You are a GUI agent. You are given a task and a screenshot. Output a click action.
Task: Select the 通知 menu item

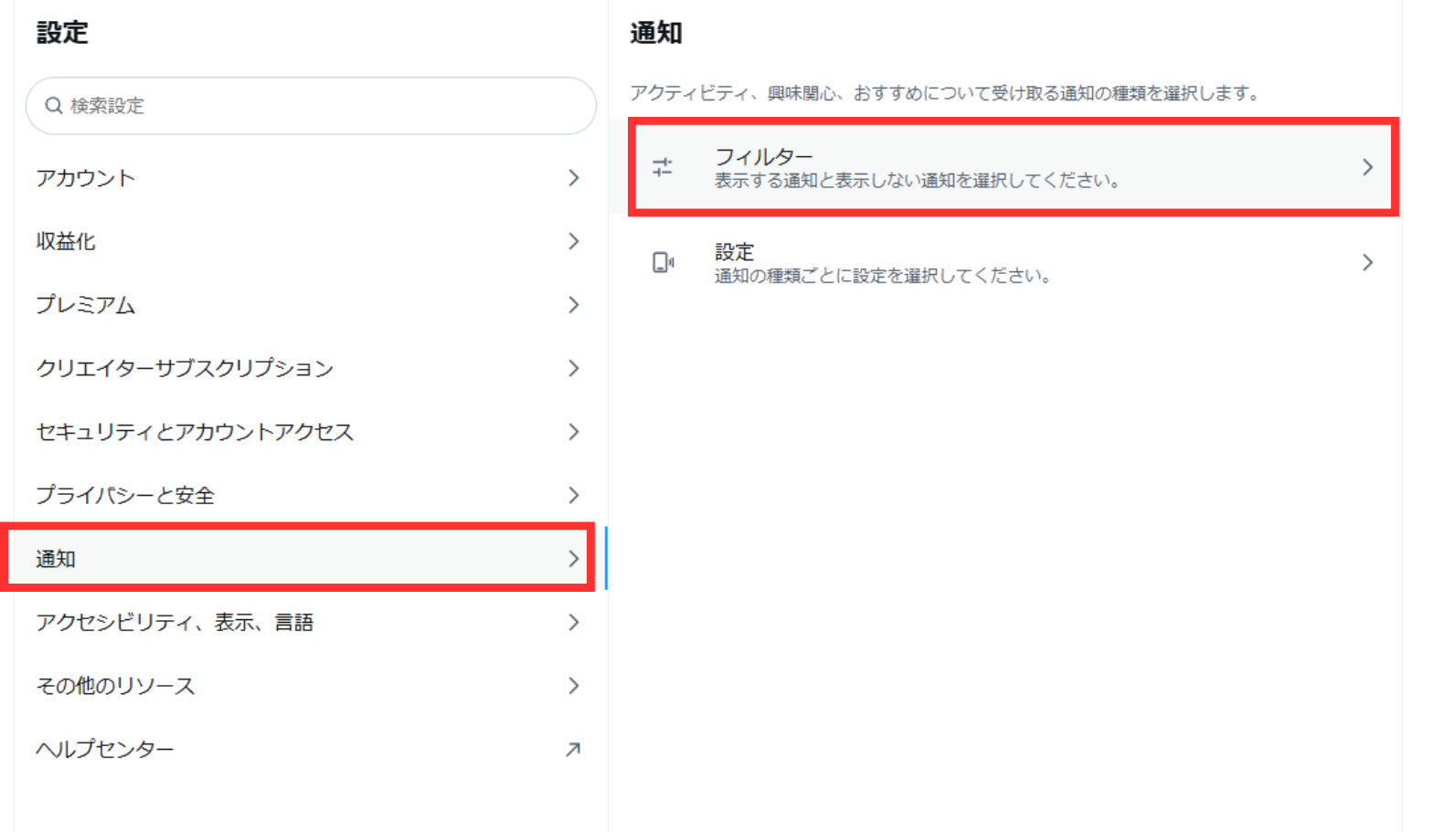pos(56,559)
